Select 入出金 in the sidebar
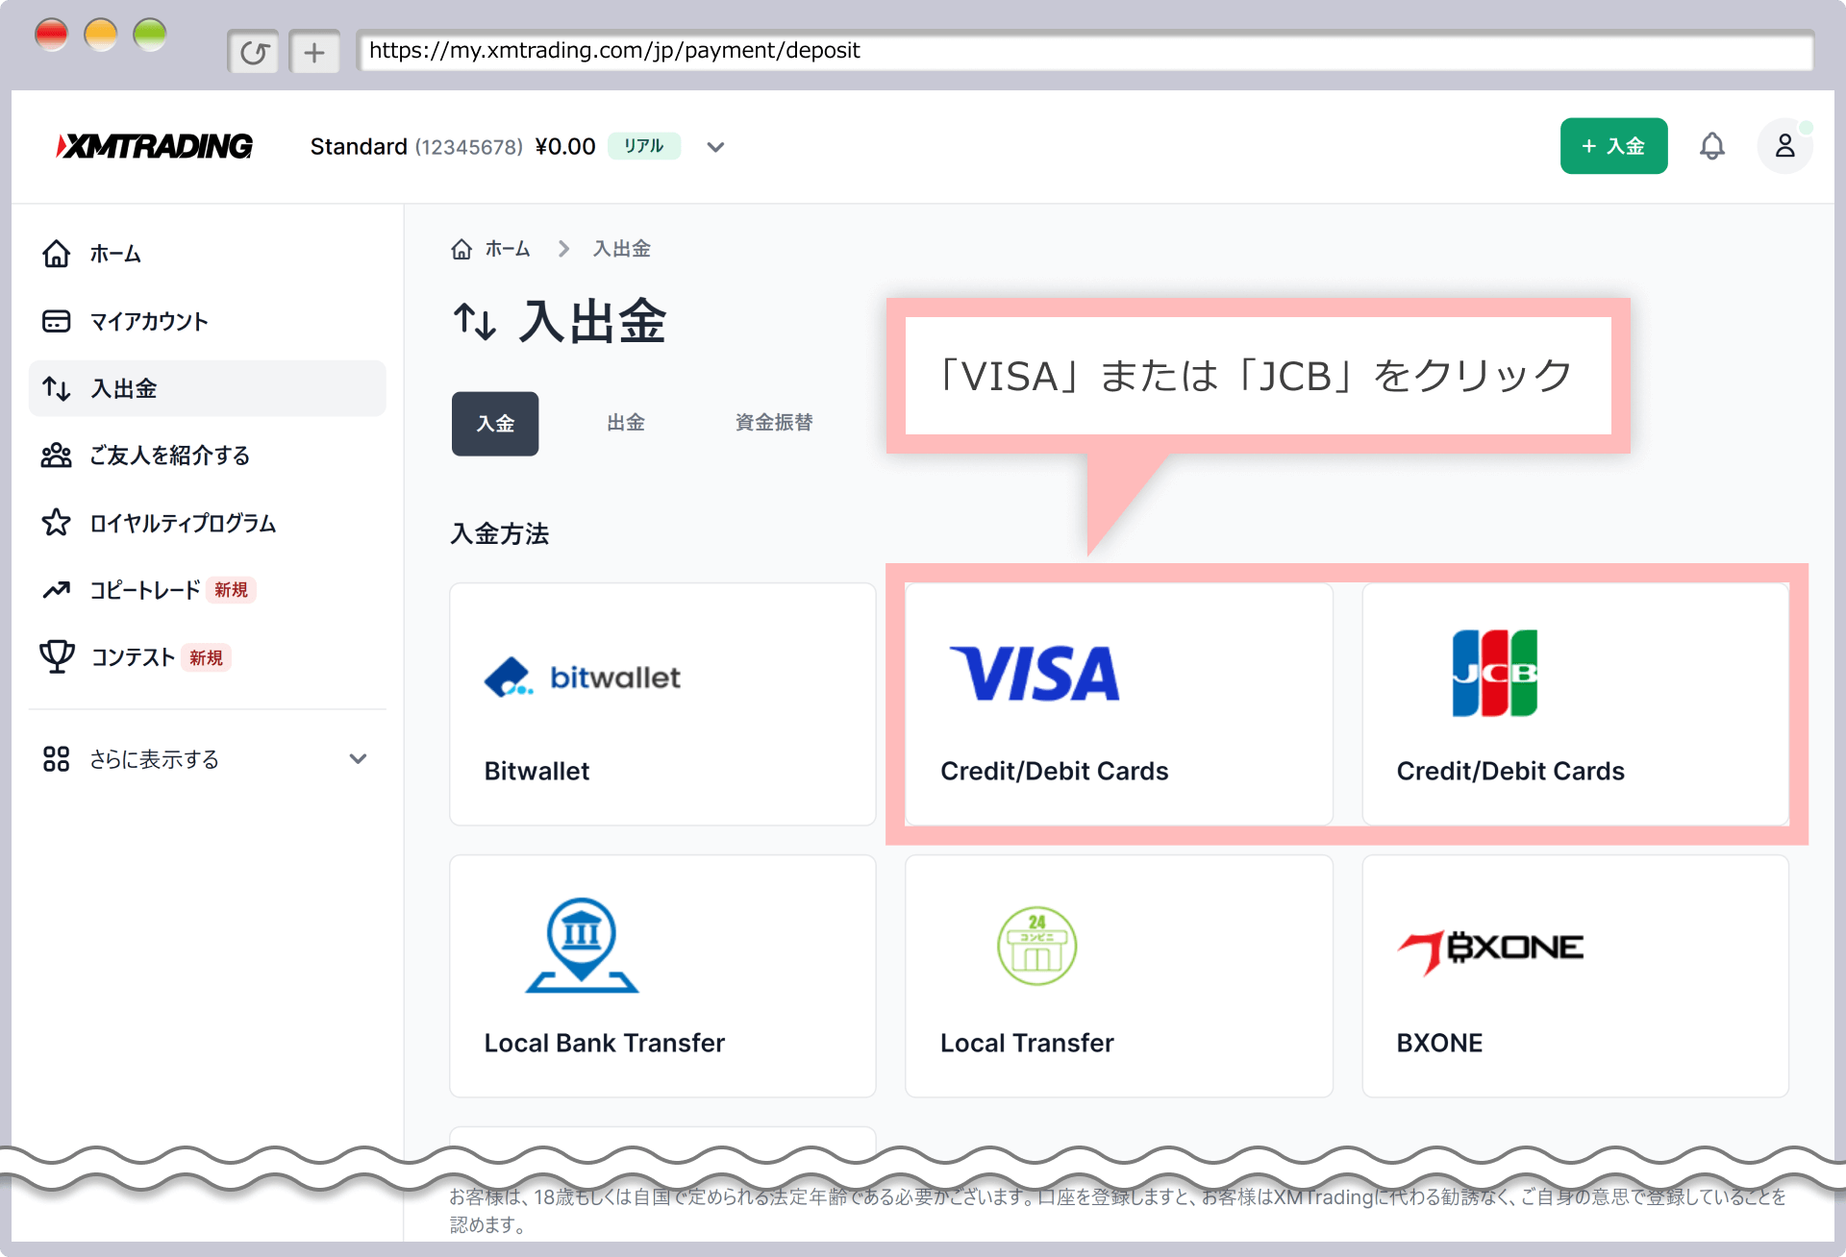 (208, 388)
